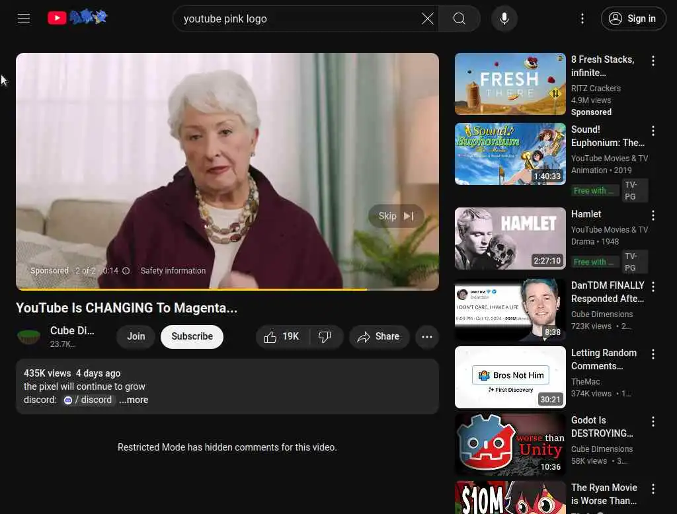Open the discord link in the description
Image resolution: width=677 pixels, height=514 pixels.
tap(88, 400)
